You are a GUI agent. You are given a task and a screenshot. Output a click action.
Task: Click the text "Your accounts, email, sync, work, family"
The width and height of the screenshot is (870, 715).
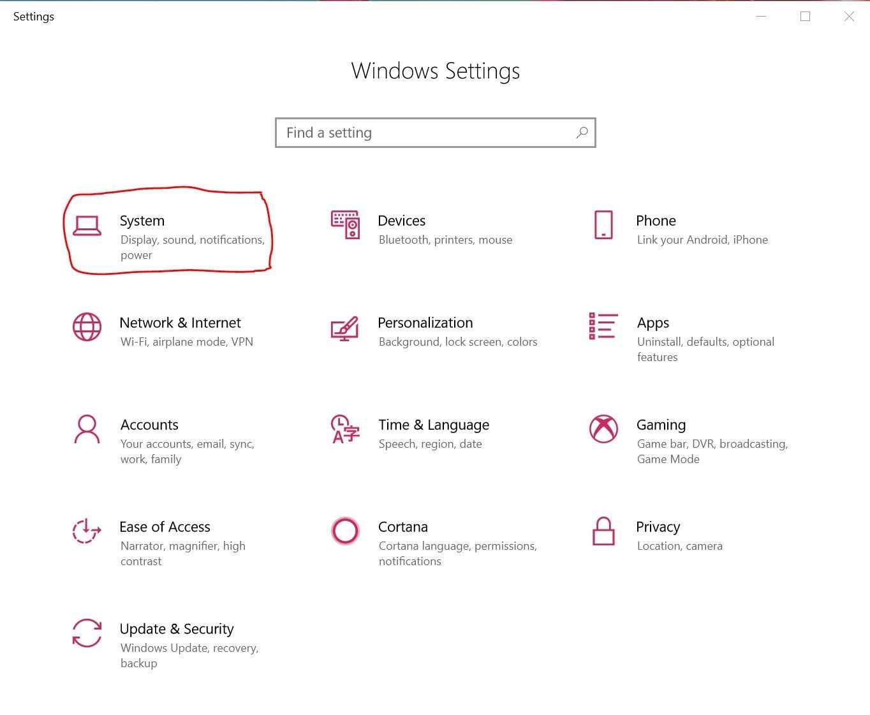[x=188, y=452]
